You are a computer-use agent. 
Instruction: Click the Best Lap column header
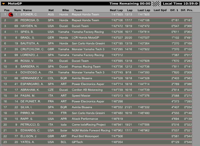click(116, 10)
